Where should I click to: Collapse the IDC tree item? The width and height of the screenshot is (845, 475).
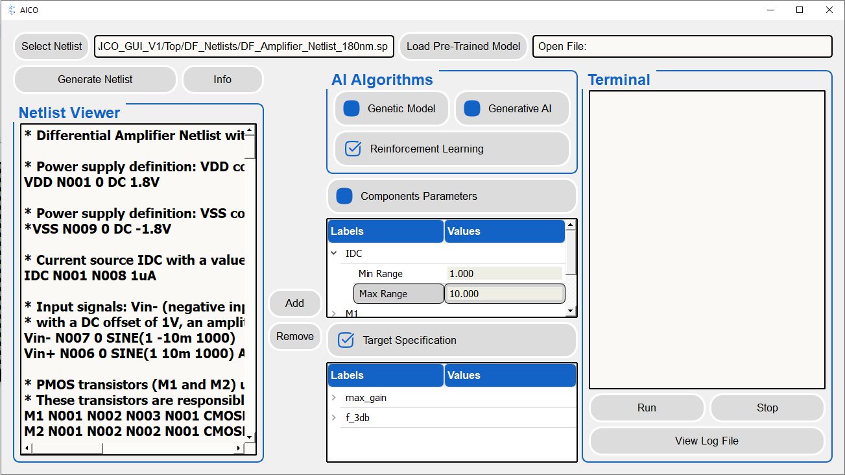tap(334, 254)
